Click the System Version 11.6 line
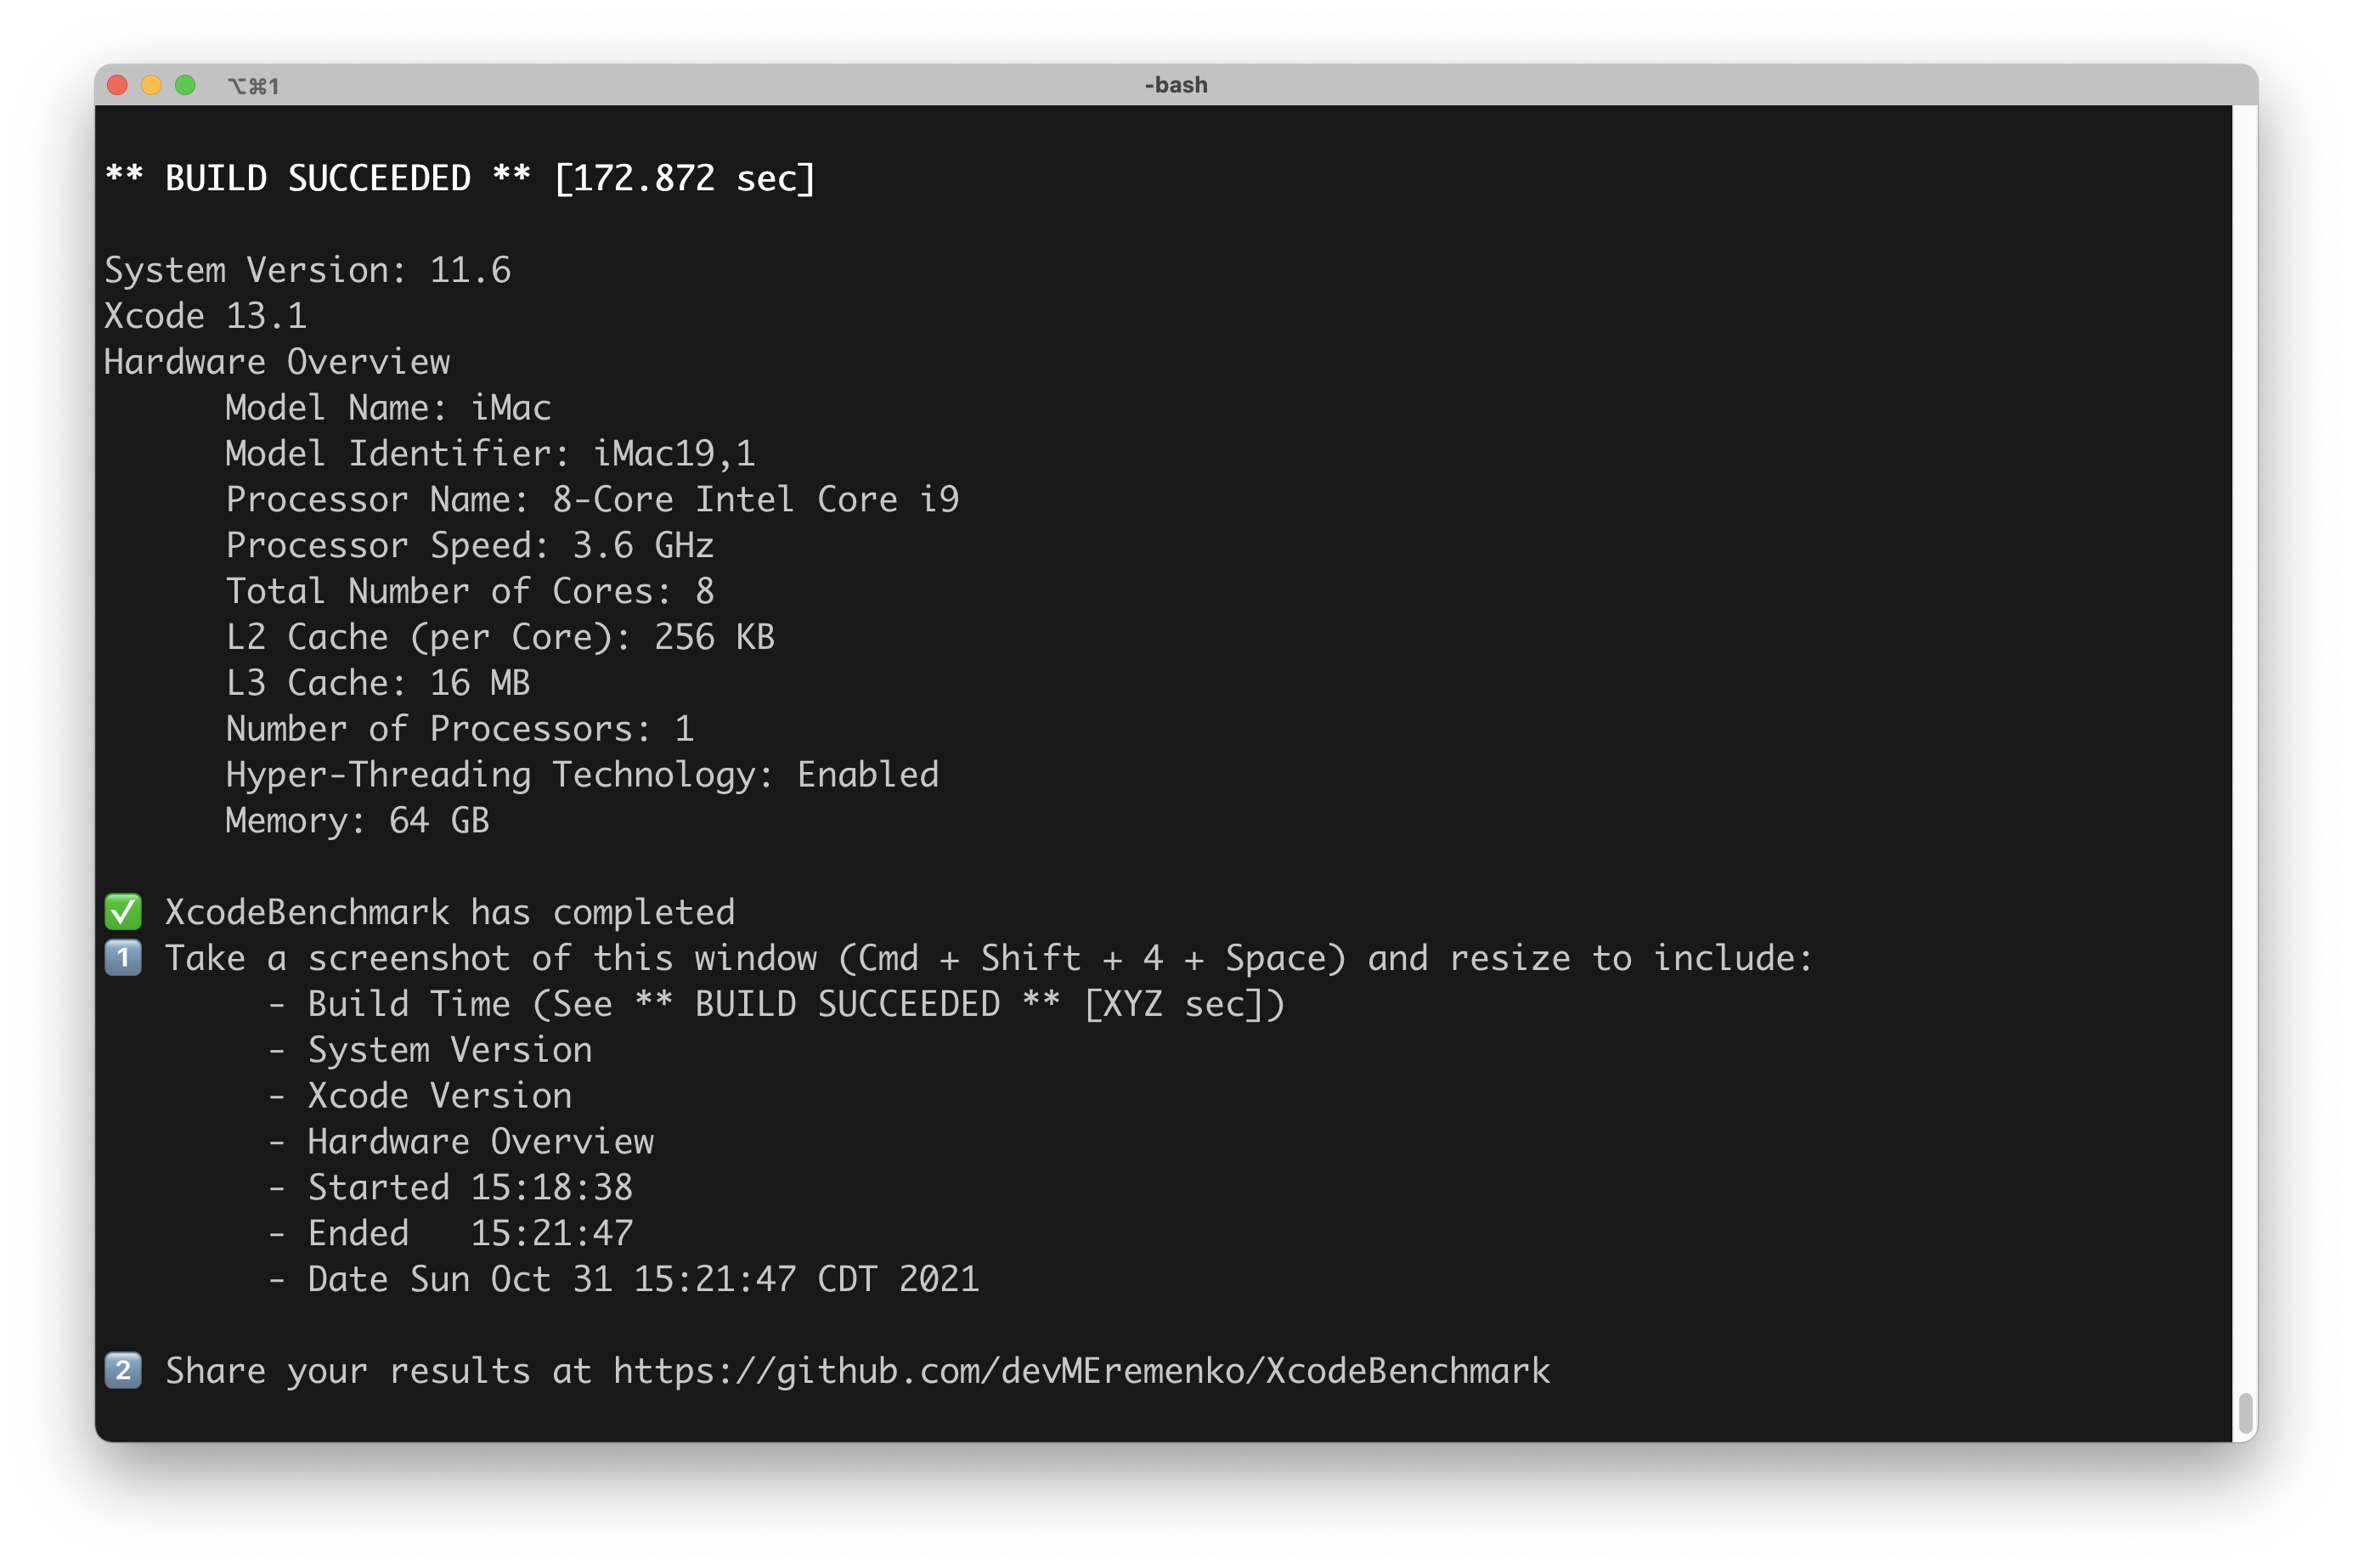 pos(307,270)
